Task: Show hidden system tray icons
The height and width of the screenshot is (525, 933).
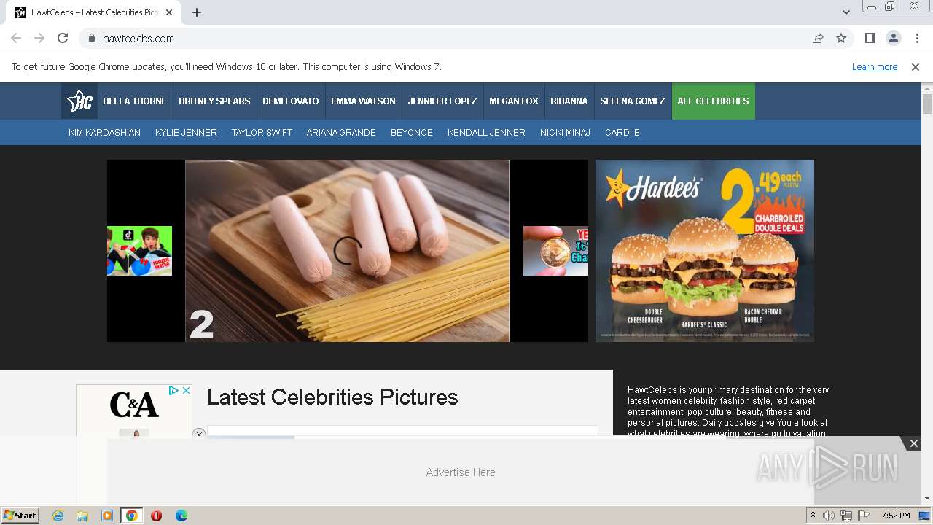Action: (x=813, y=516)
